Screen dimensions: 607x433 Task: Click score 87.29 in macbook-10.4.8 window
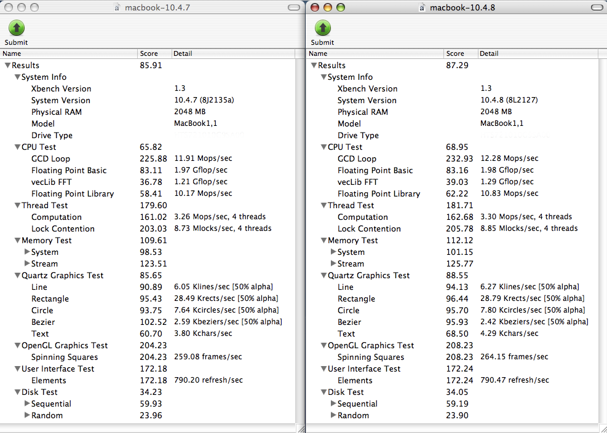[x=457, y=65]
